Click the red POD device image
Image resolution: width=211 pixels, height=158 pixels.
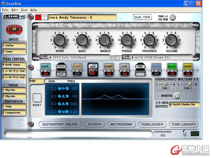pos(14,29)
